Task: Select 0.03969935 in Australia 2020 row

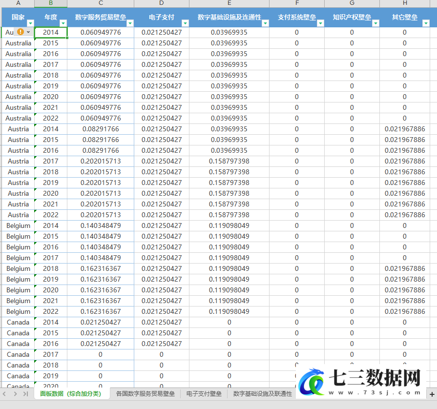Action: coord(229,97)
